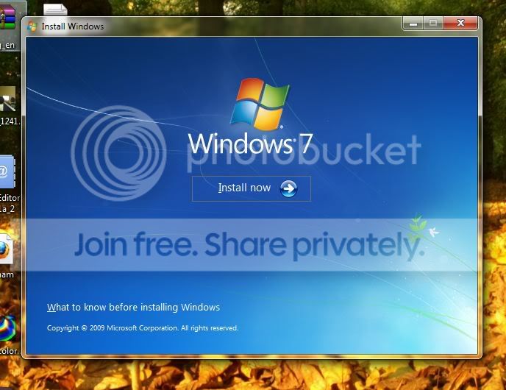
Task: Click the copyright 2009 Microsoft Corporation text
Action: click(x=143, y=328)
